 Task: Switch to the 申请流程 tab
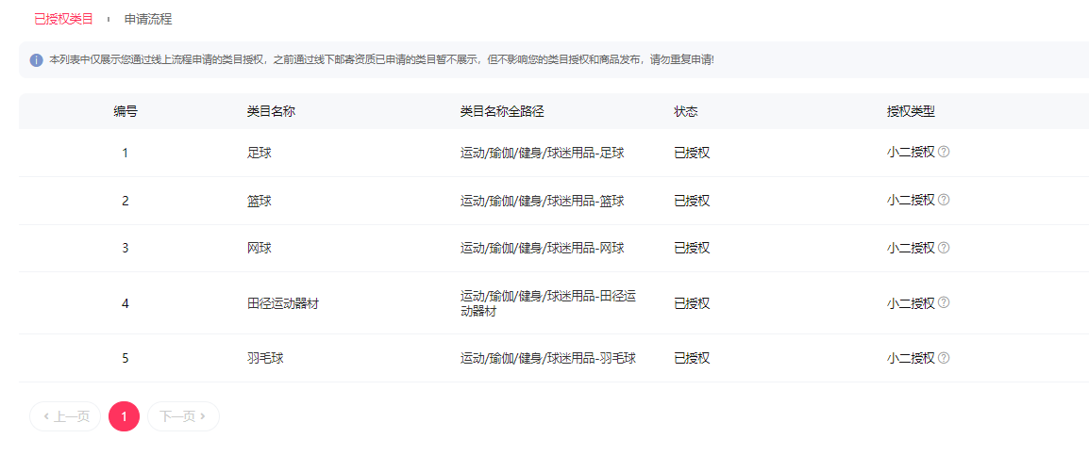148,19
